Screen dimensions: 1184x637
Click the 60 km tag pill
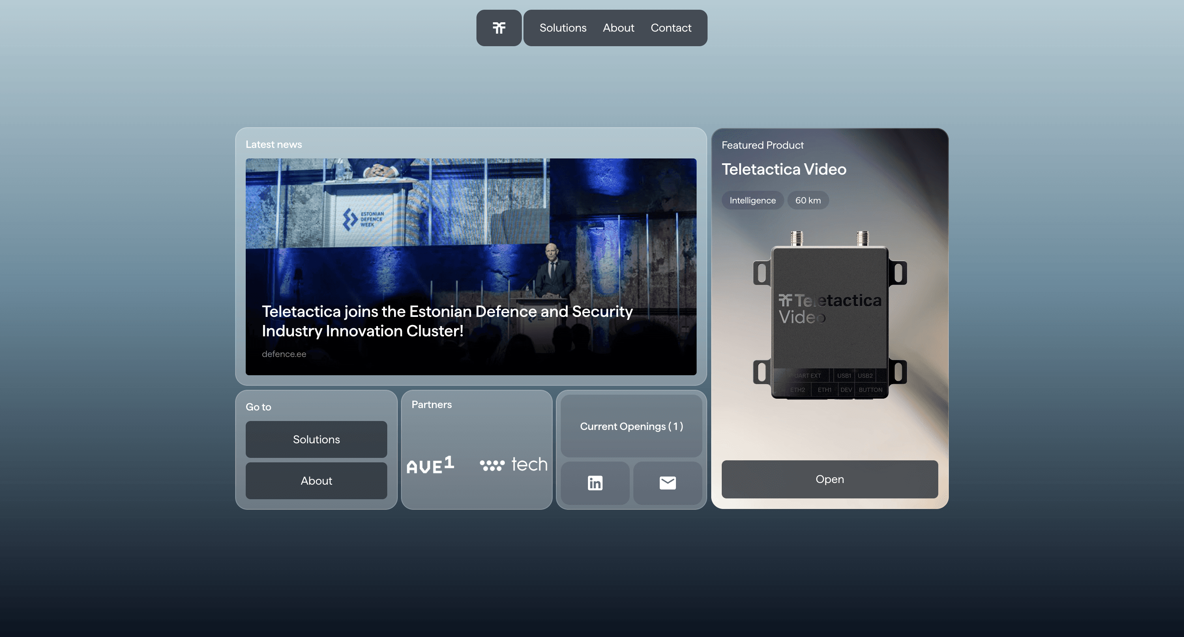tap(808, 200)
